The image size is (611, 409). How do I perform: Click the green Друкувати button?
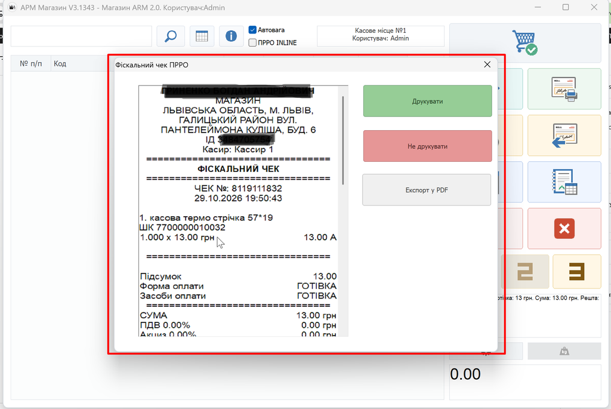[427, 101]
